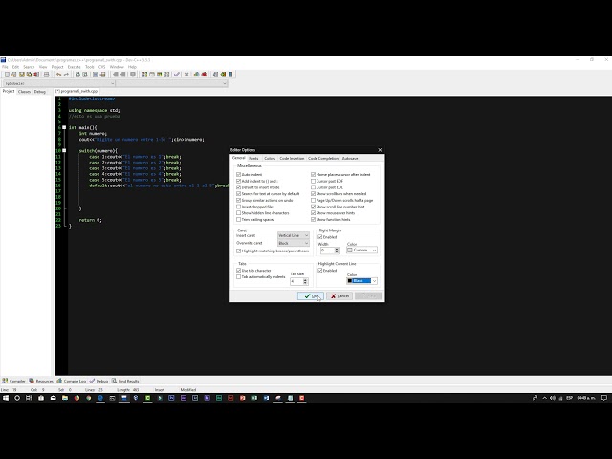Click the Right Margin width stepper arrows

pyautogui.click(x=337, y=251)
